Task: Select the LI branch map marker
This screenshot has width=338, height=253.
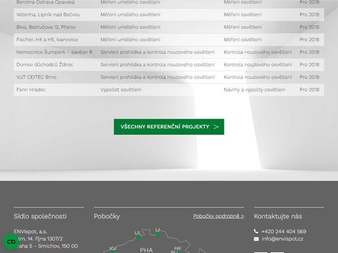Action: click(157, 235)
